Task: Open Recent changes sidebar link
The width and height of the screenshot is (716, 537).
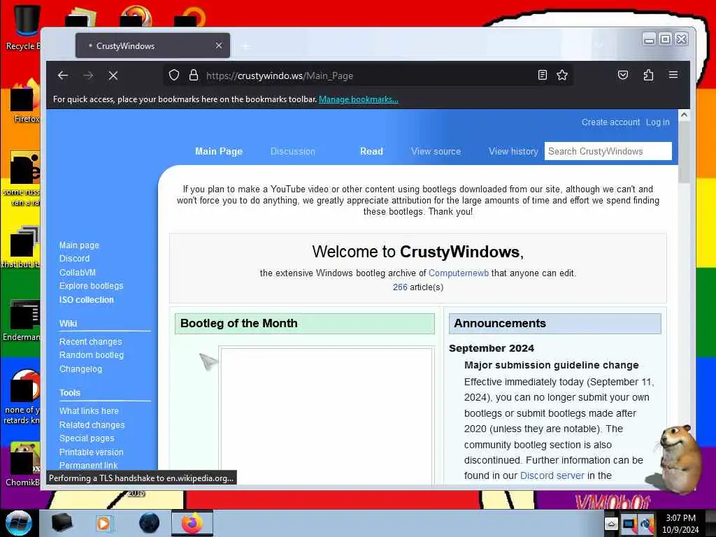Action: 90,341
